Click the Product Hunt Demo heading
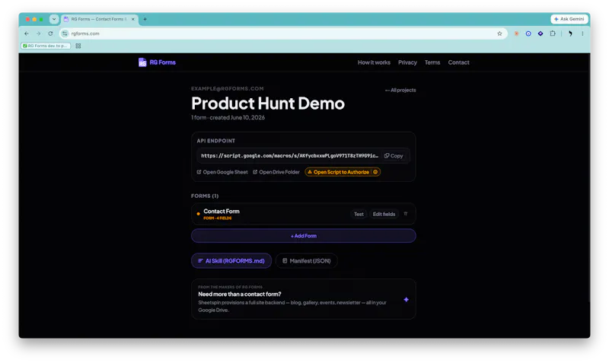The width and height of the screenshot is (609, 363). pos(268,103)
